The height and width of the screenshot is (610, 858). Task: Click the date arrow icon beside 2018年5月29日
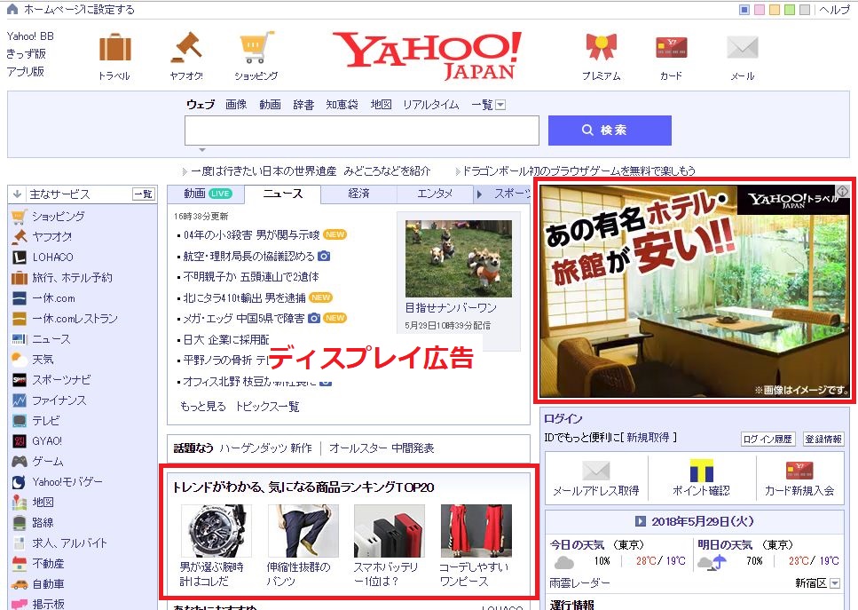[641, 521]
